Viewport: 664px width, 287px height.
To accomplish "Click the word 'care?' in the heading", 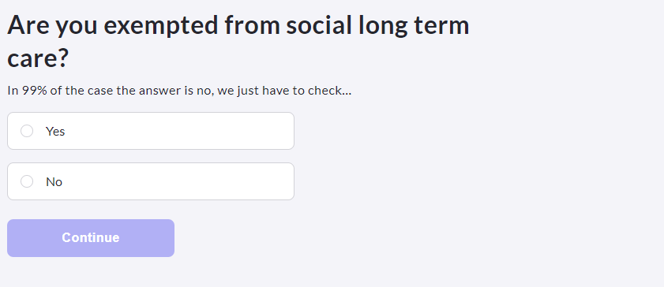I will [38, 59].
